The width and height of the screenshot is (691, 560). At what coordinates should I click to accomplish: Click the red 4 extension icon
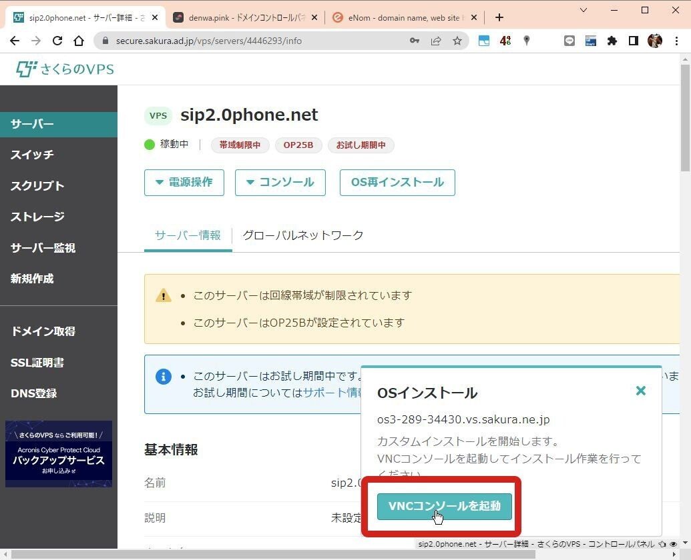pyautogui.click(x=505, y=41)
